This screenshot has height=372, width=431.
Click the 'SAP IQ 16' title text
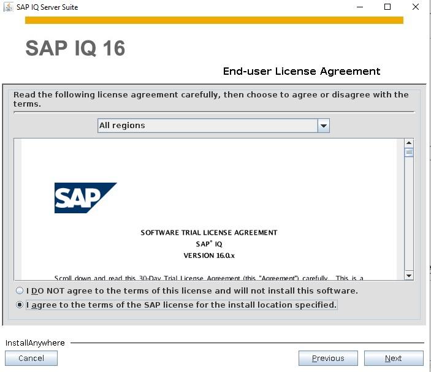pos(75,48)
